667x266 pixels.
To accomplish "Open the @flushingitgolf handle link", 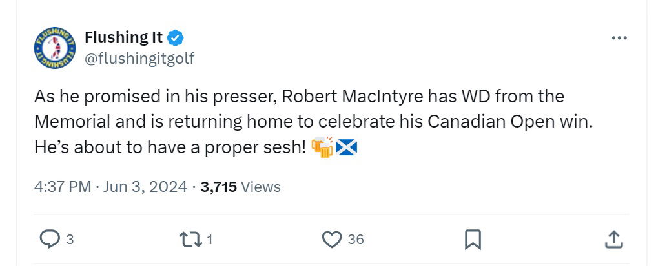I will tap(139, 59).
